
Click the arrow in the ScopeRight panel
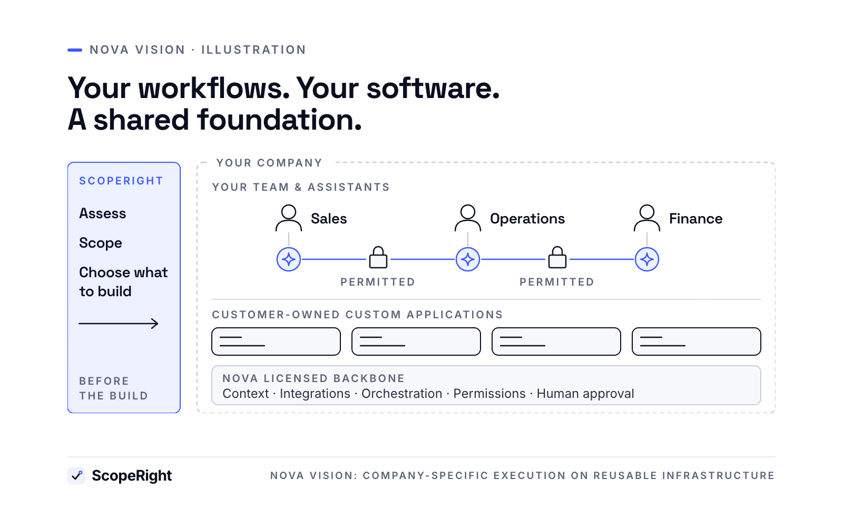click(x=119, y=324)
